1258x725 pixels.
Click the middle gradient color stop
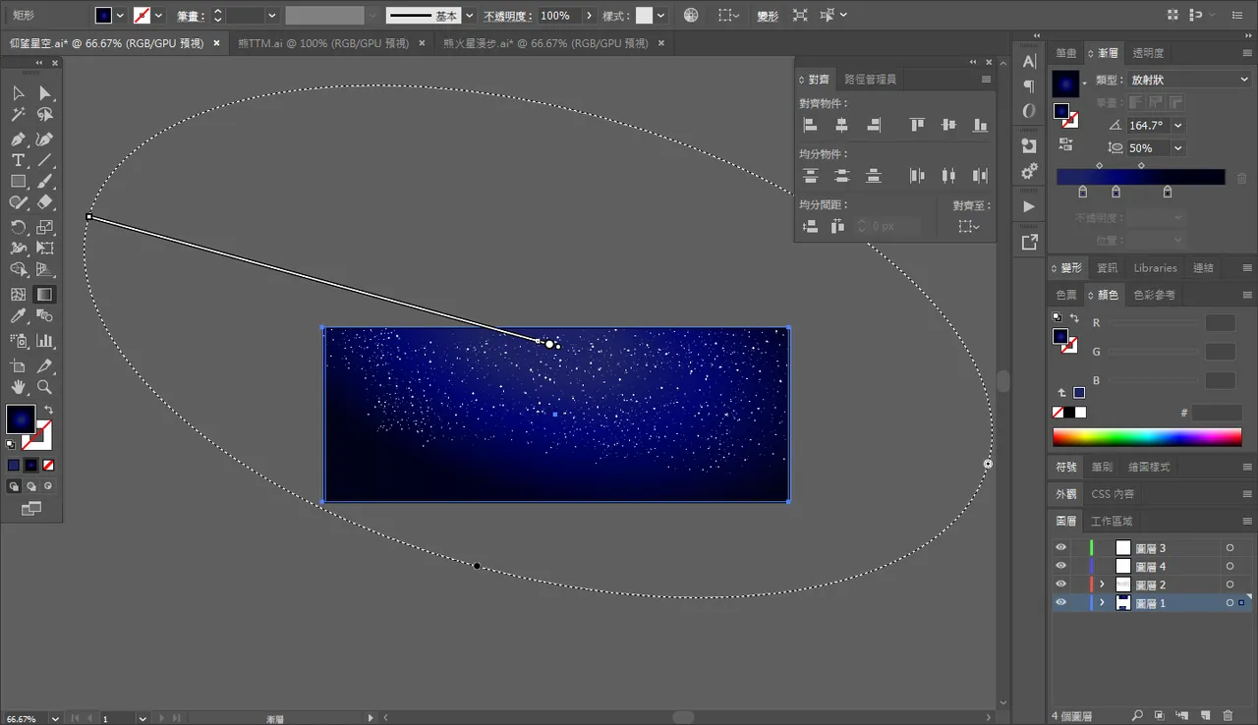coord(1115,193)
